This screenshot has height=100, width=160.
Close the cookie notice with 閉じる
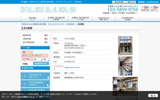click(153, 95)
